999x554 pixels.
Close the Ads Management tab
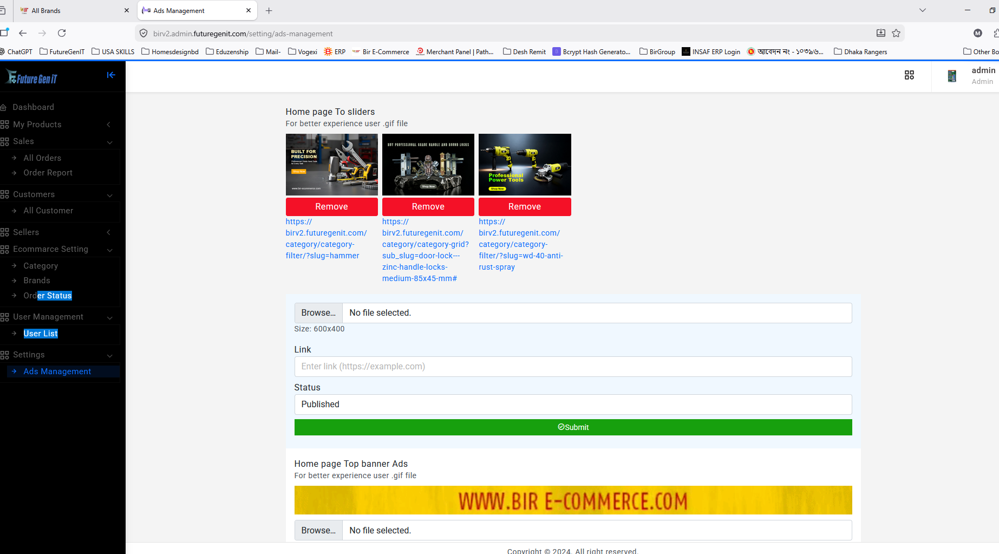coord(249,10)
